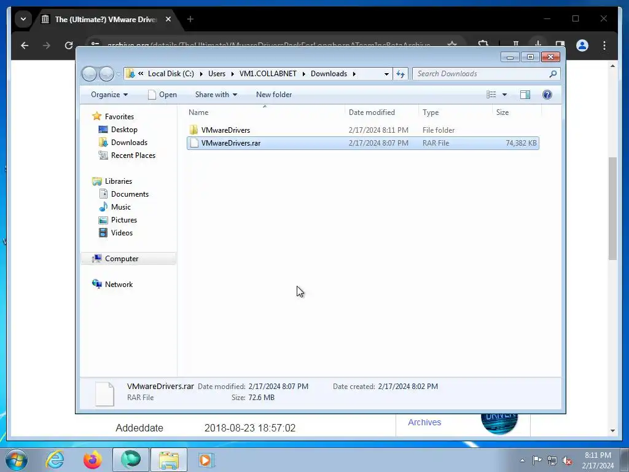Click the VM1.COLLABNET breadcrumb
Image resolution: width=629 pixels, height=472 pixels.
[268, 74]
